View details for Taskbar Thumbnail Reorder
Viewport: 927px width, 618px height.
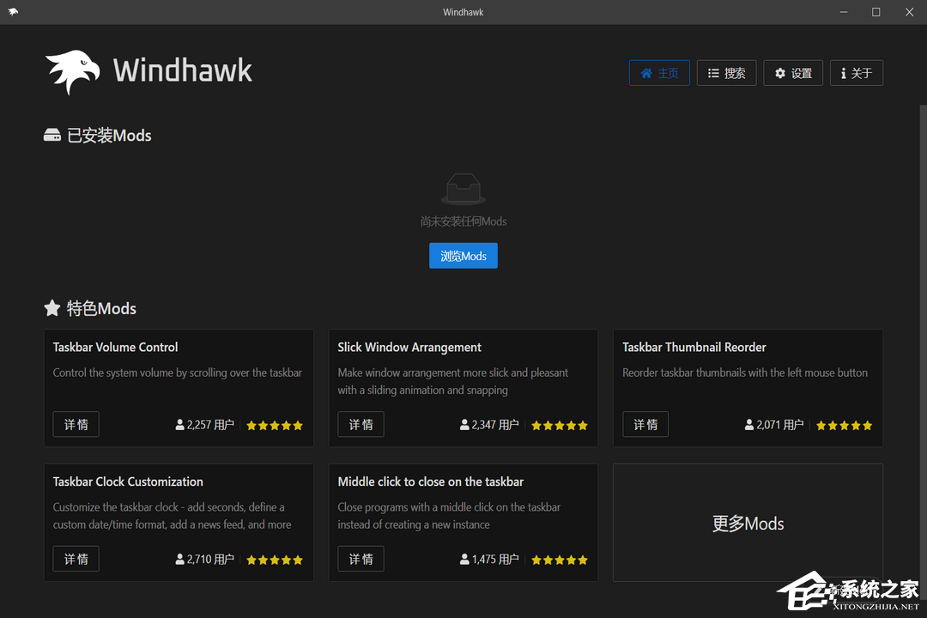click(x=645, y=424)
